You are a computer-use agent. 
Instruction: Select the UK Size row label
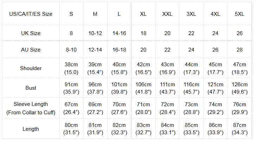click(x=31, y=33)
